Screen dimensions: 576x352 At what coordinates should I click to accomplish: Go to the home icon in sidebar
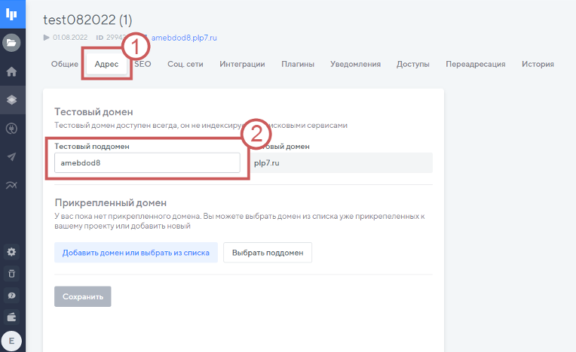12,72
